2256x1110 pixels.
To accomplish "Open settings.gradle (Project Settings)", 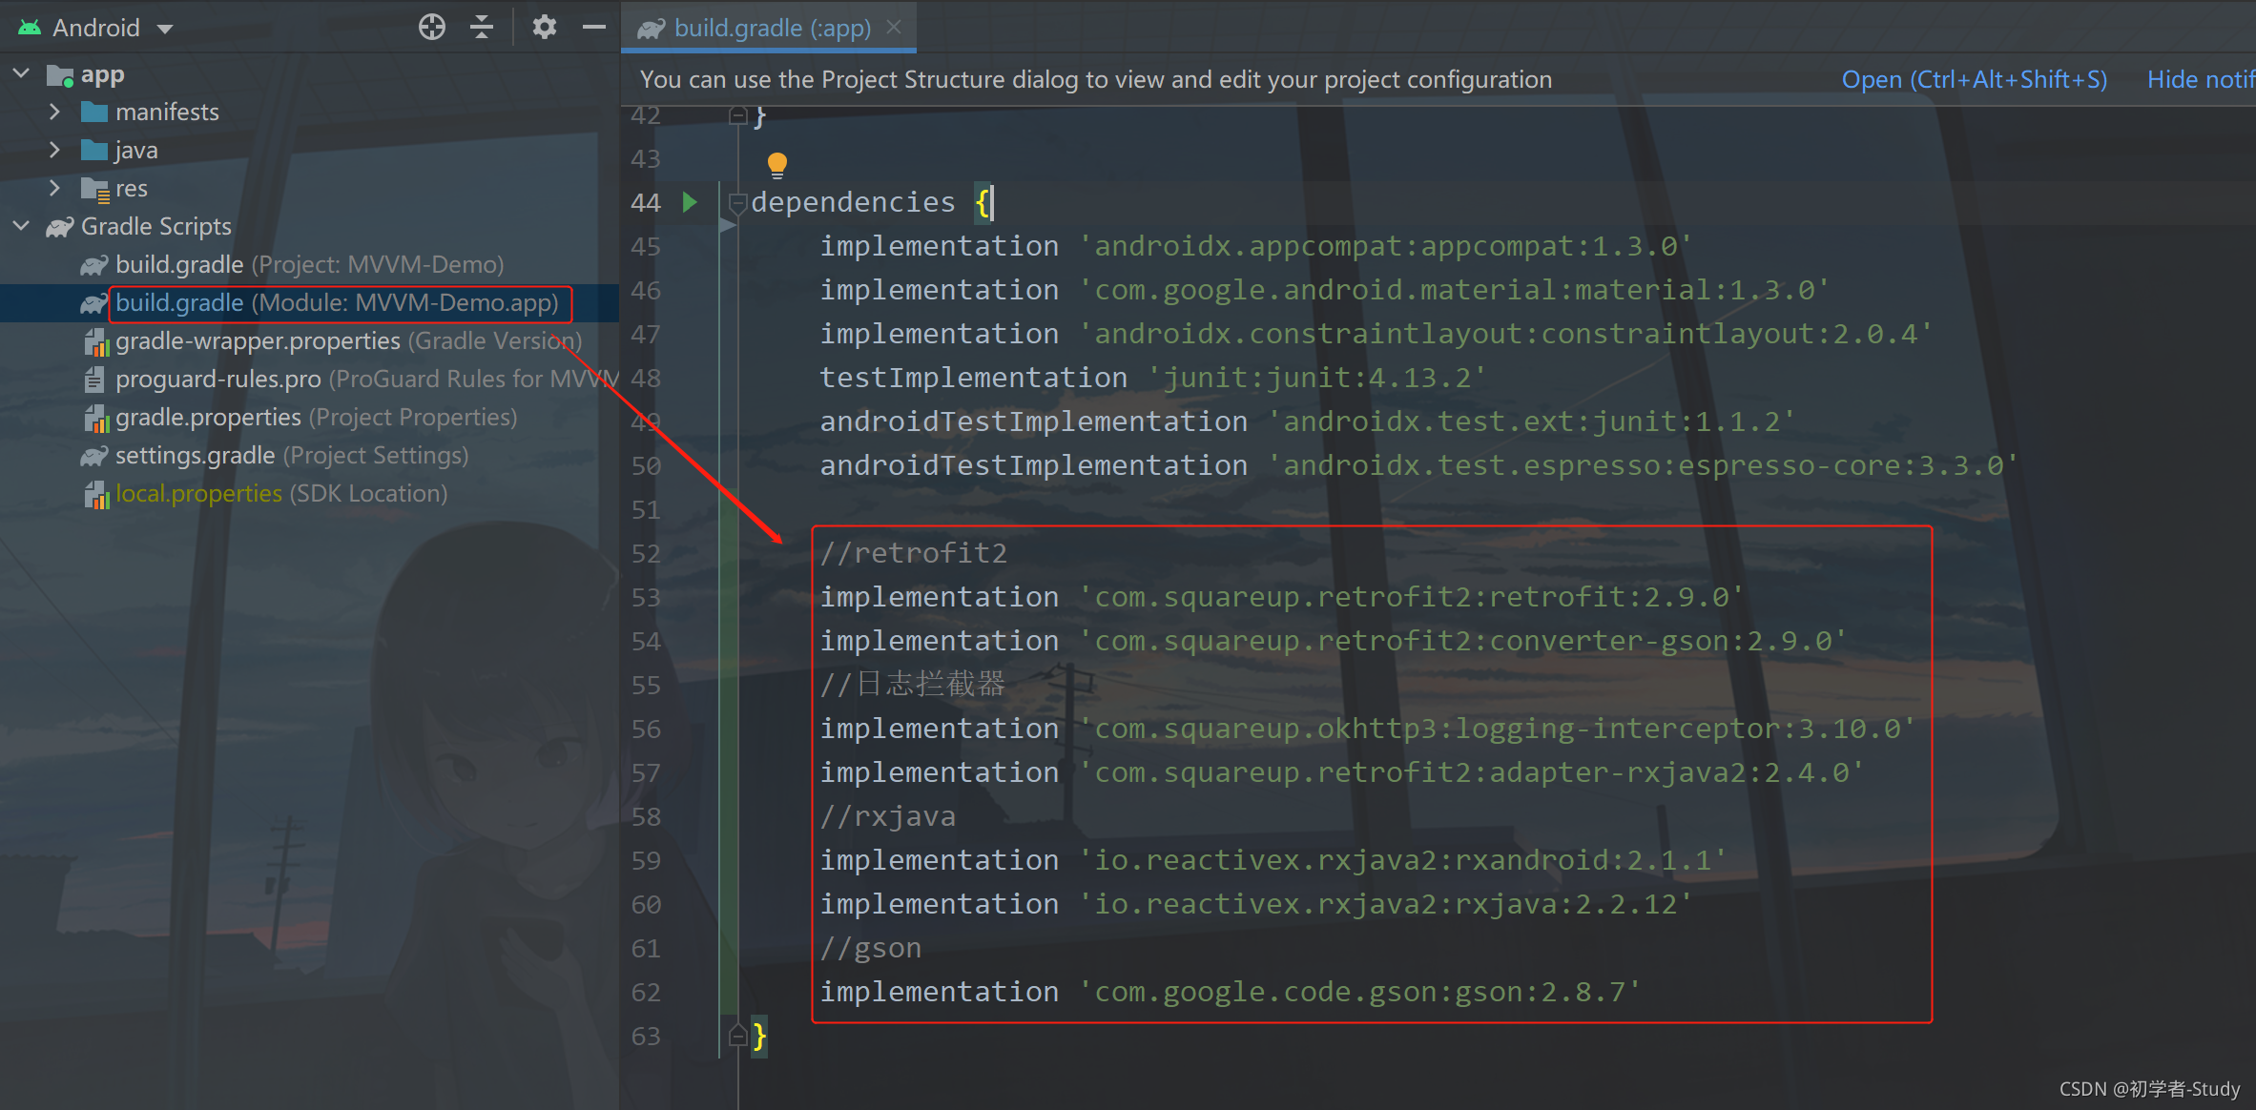I will pos(292,455).
